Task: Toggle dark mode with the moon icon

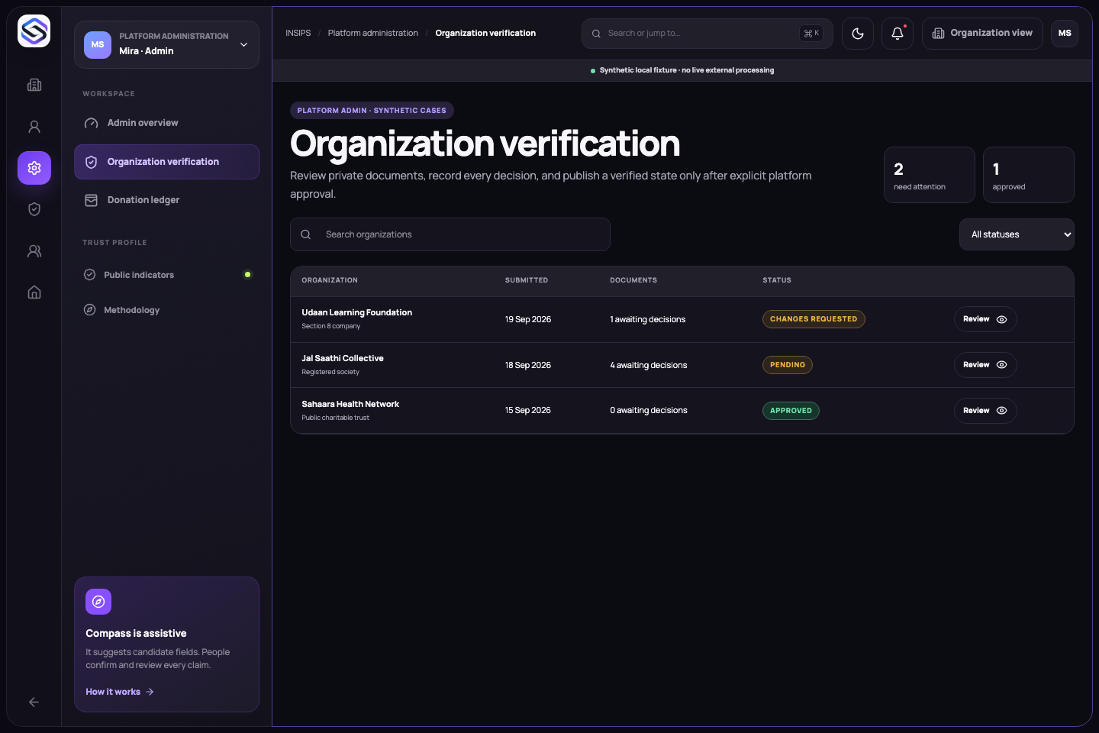Action: [858, 34]
